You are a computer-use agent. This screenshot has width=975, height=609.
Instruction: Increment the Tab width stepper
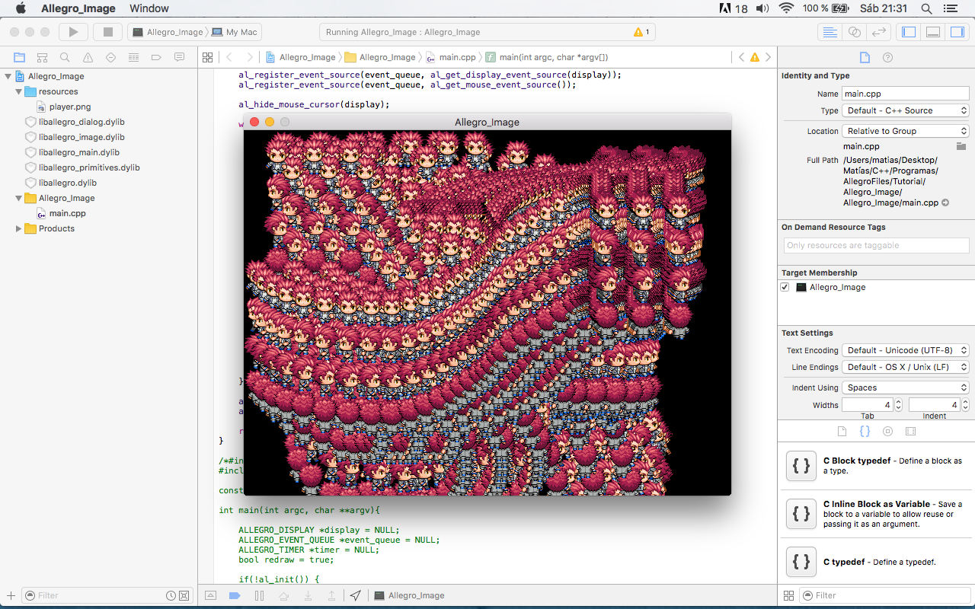point(898,402)
